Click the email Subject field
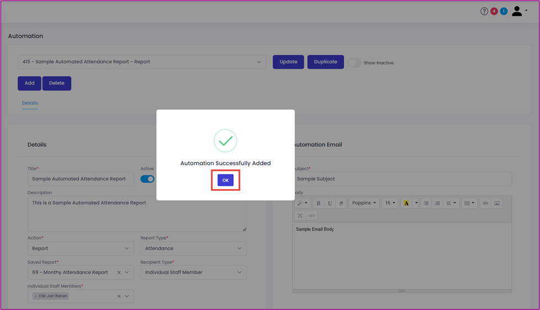 402,179
